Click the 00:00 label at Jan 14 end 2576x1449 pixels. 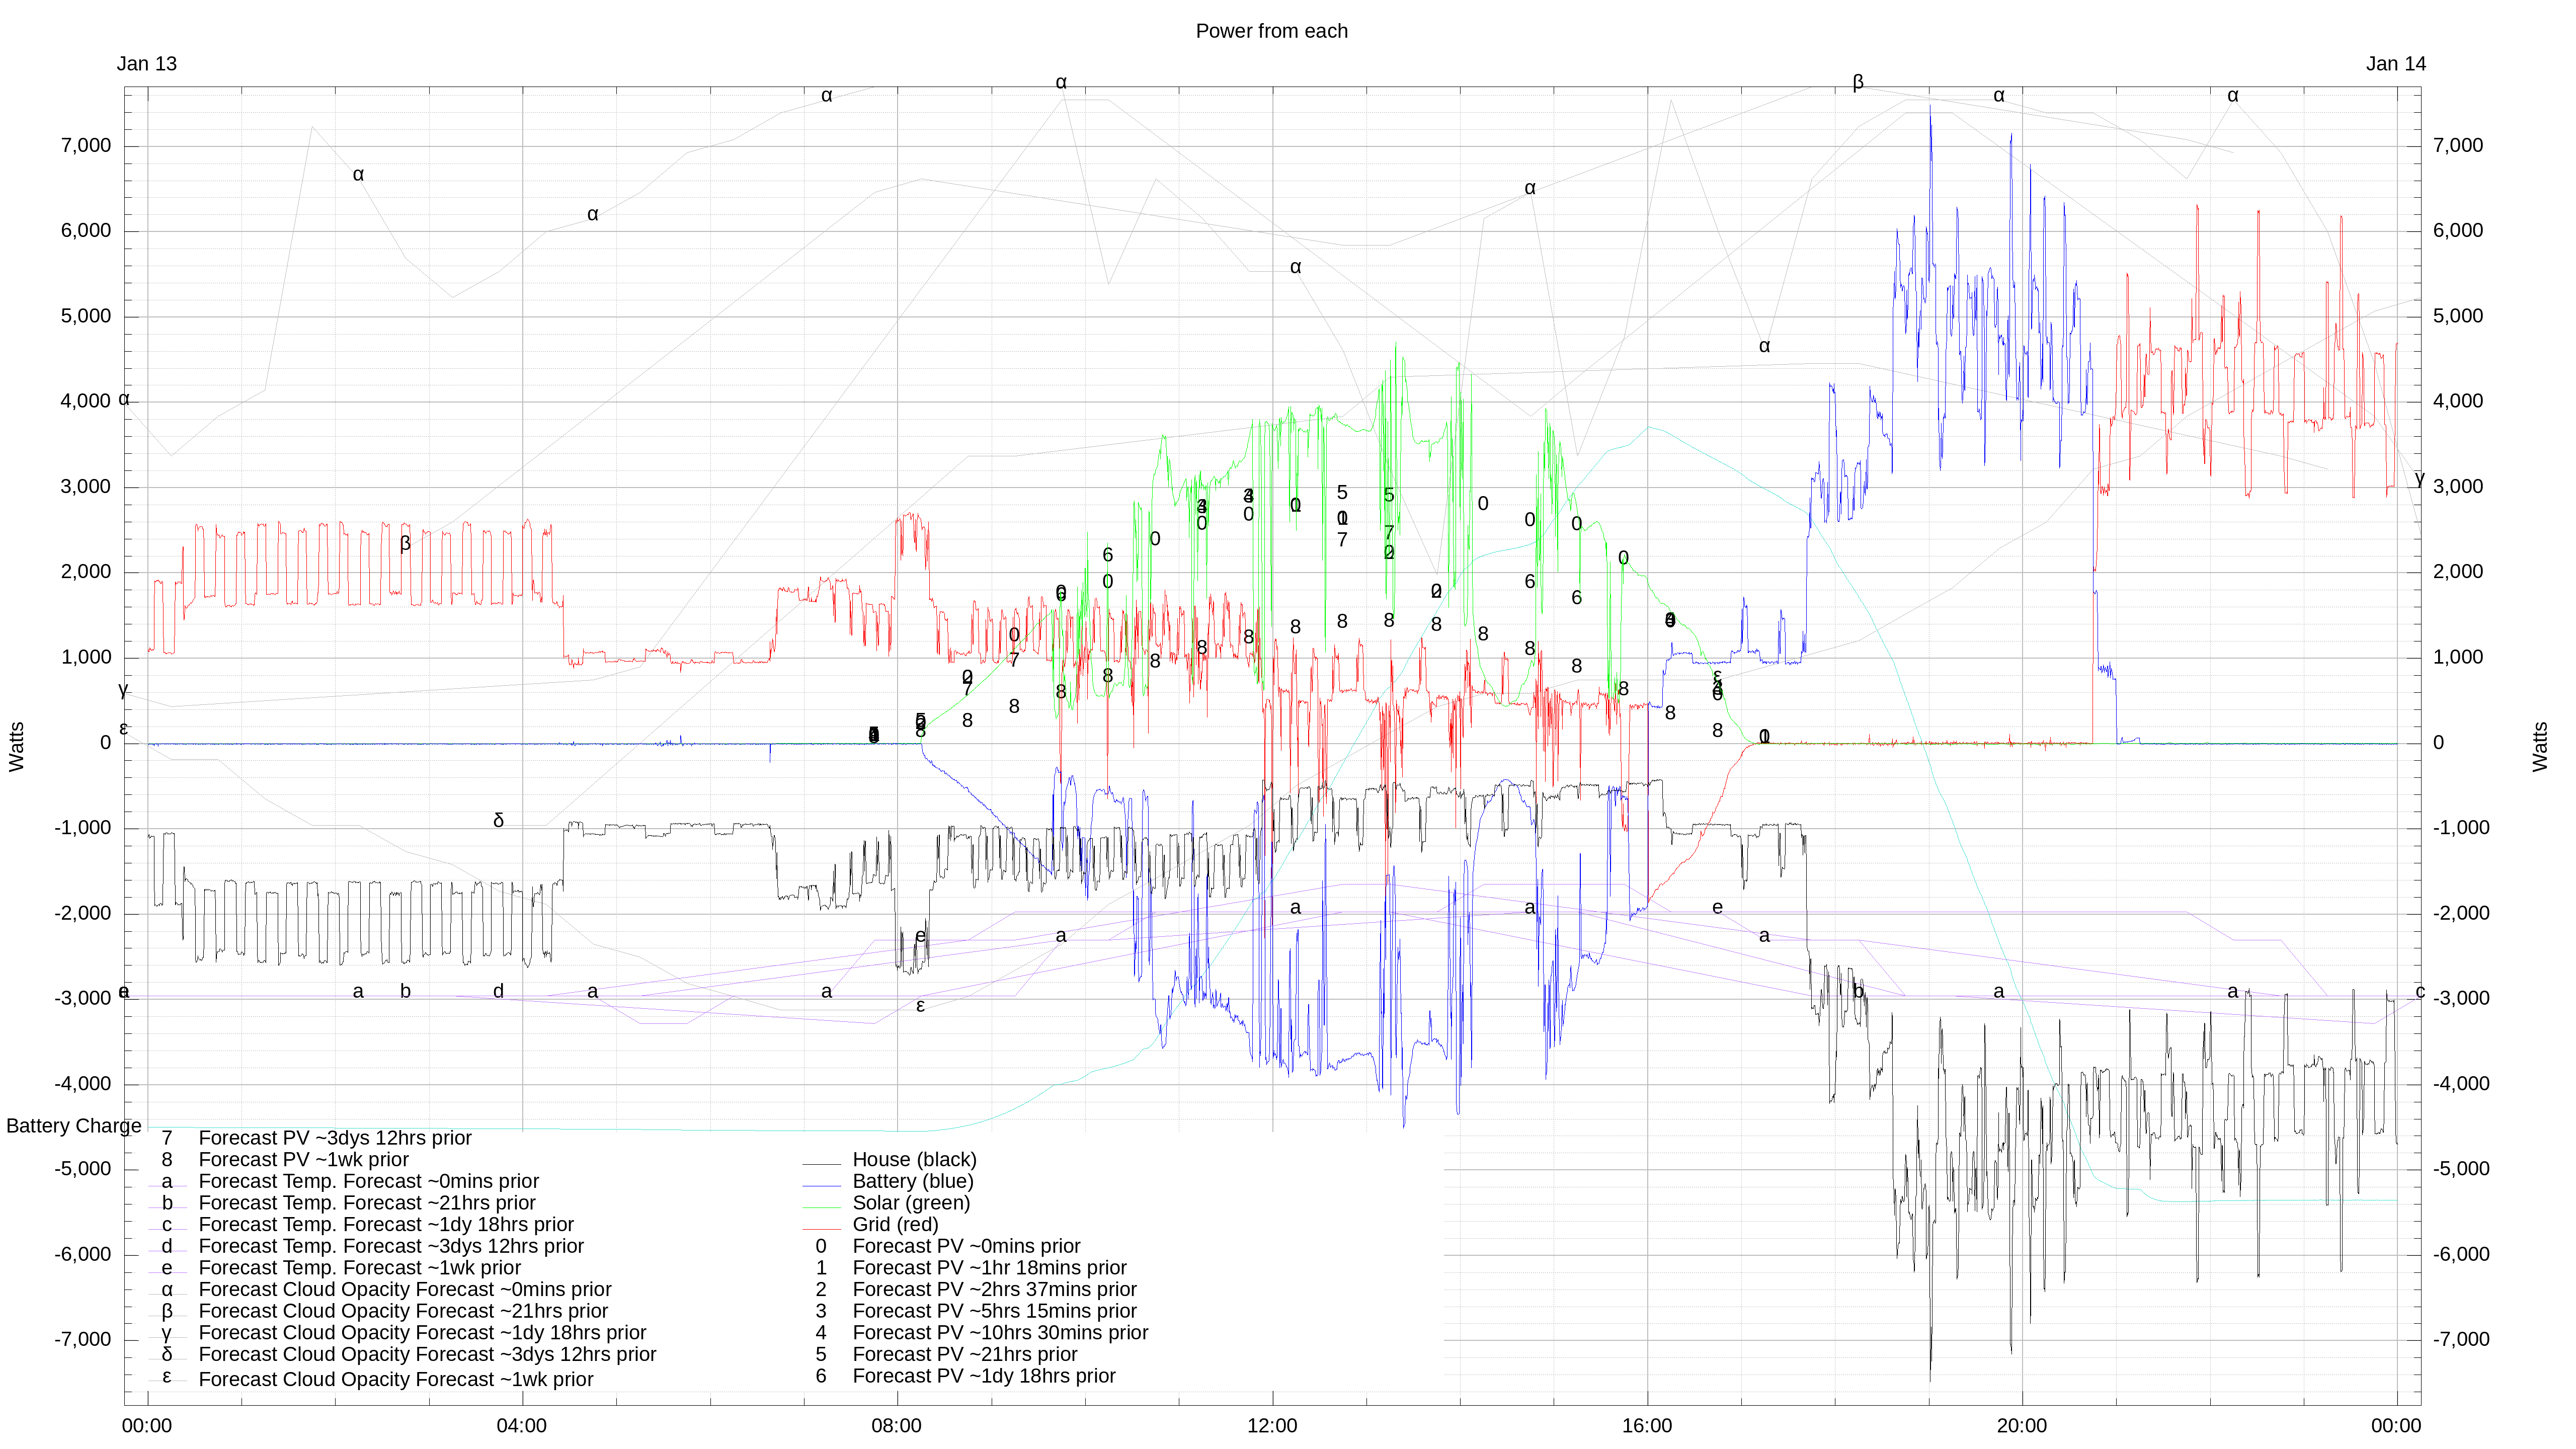[2396, 1426]
